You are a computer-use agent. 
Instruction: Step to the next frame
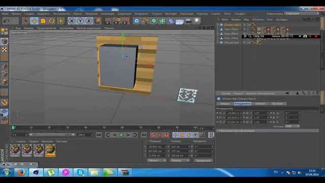[128, 135]
